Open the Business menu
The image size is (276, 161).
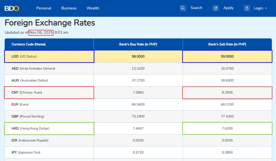[69, 8]
